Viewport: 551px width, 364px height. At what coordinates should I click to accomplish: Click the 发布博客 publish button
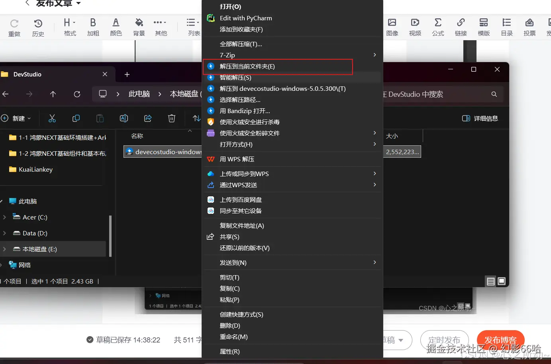[500, 340]
